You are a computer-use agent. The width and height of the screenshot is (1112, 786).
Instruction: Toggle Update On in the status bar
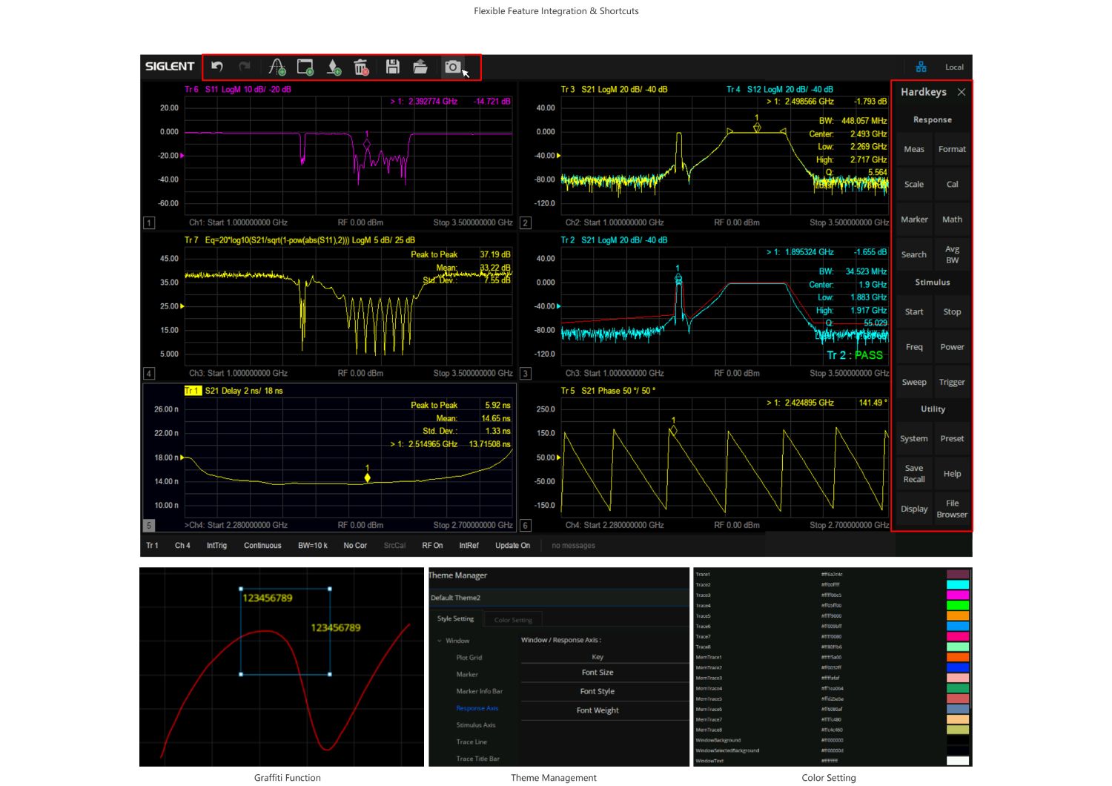[x=512, y=546]
